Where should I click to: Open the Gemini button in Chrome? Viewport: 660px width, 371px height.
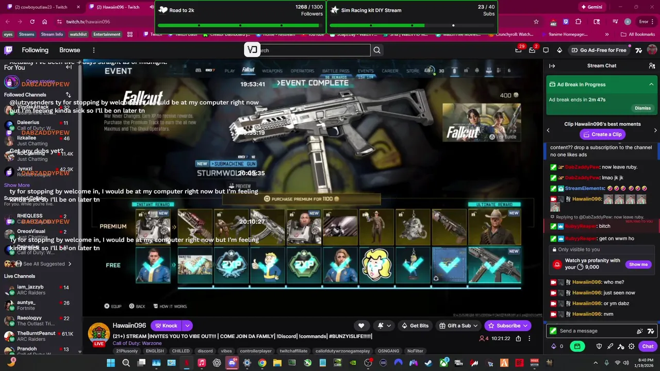(x=591, y=7)
